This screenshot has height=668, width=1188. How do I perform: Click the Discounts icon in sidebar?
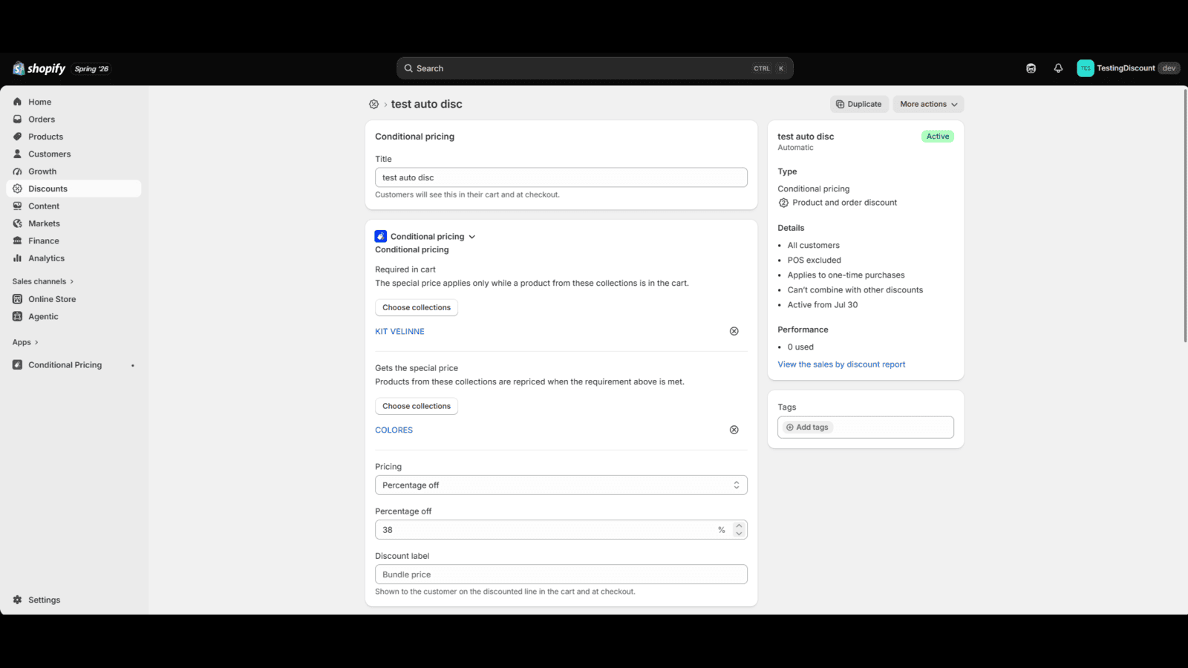point(18,189)
